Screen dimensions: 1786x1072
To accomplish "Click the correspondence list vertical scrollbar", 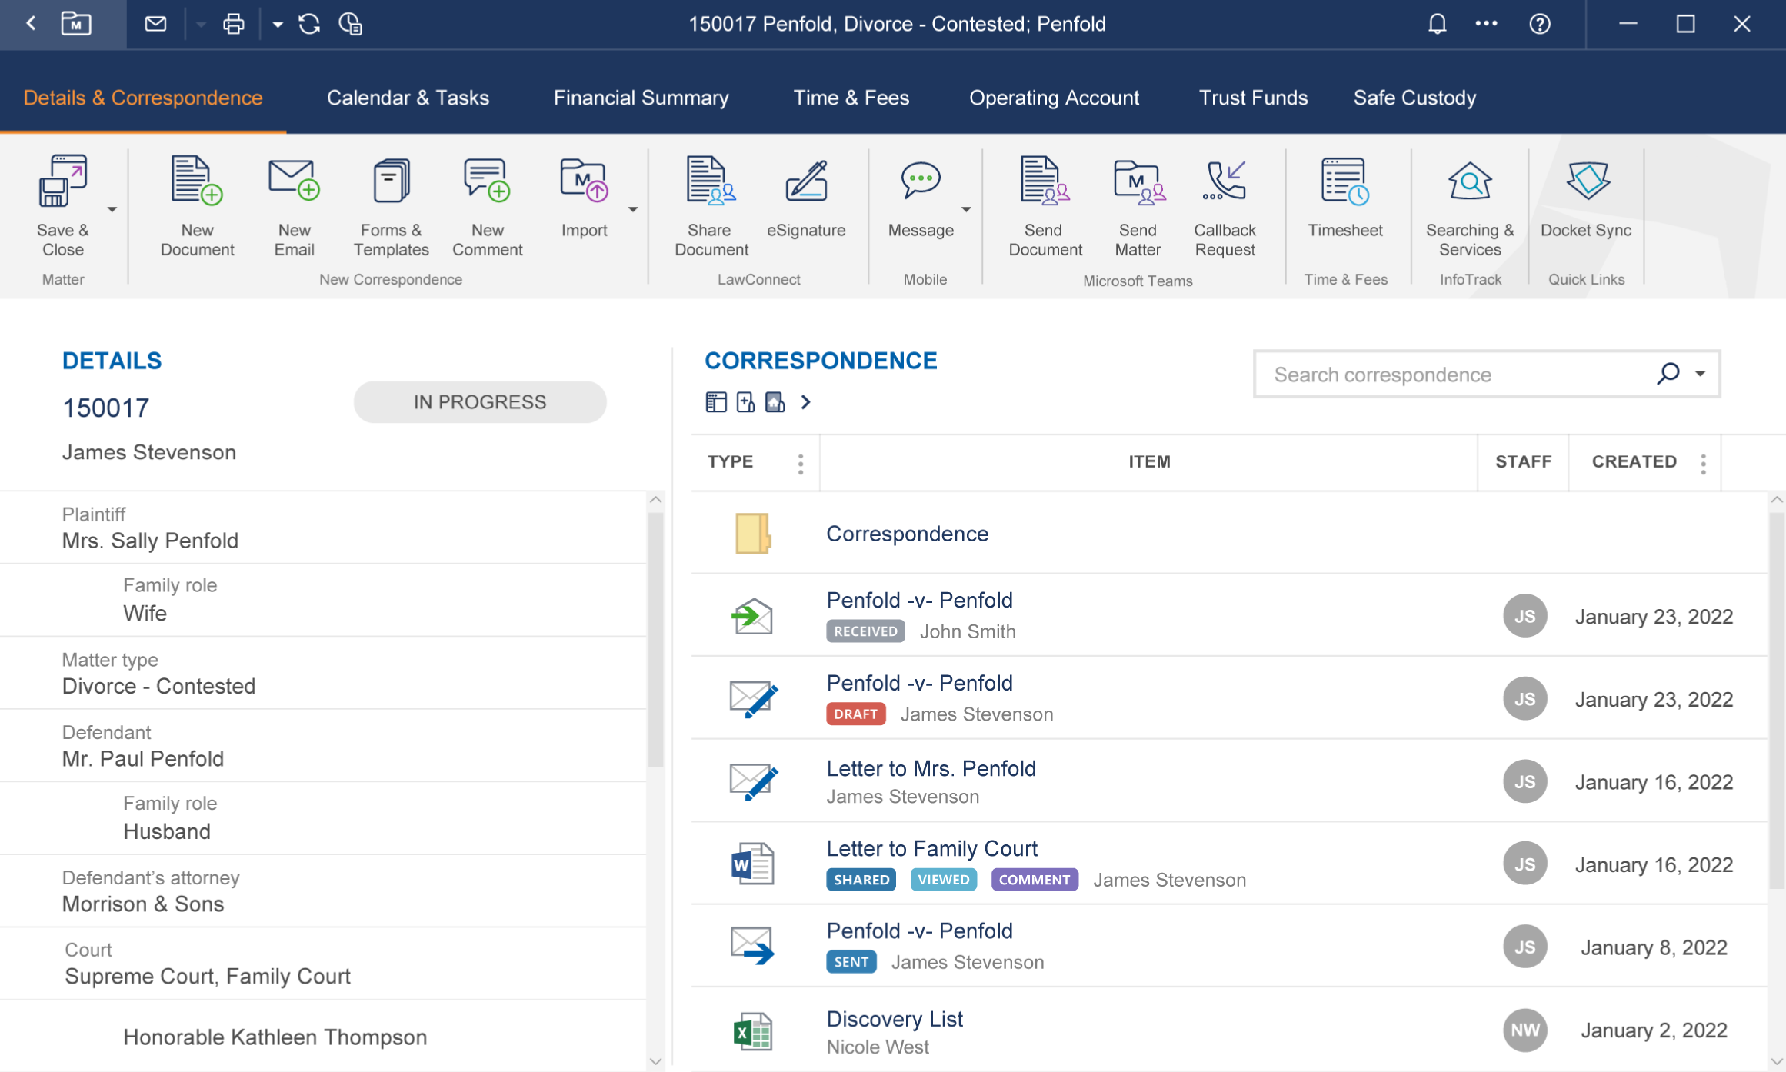I will click(1776, 692).
